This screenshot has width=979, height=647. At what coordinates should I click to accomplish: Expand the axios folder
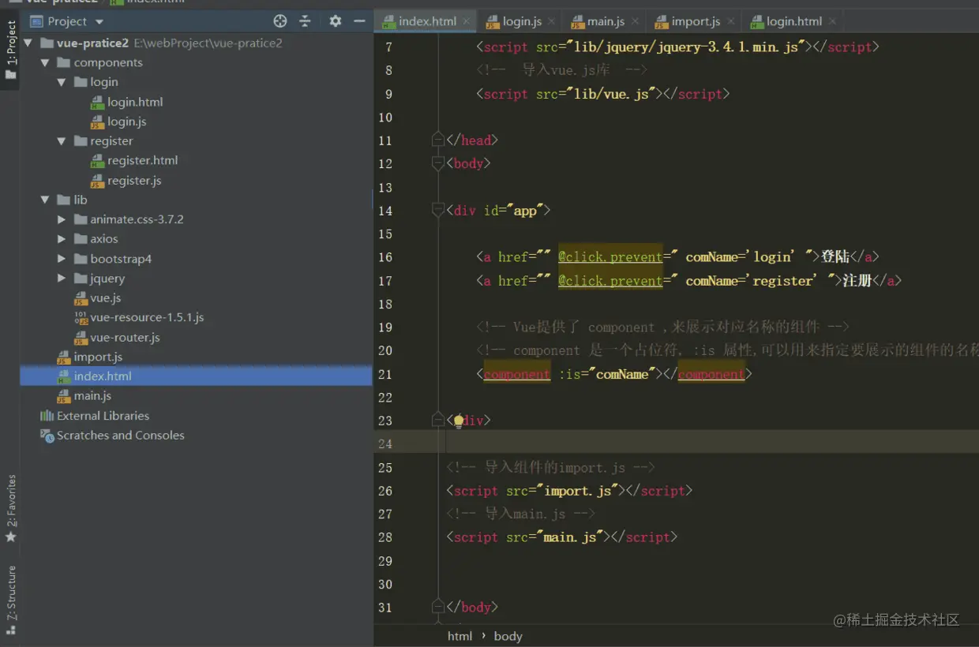coord(62,239)
